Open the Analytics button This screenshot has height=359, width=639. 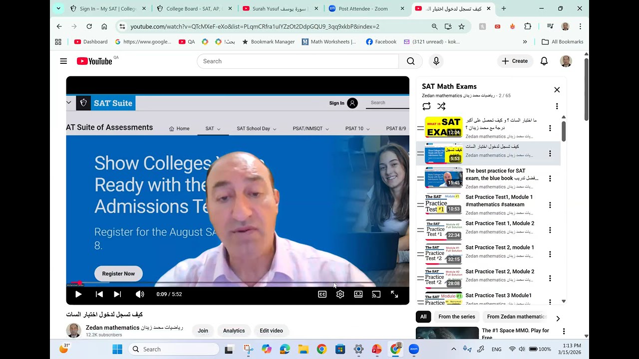[234, 331]
